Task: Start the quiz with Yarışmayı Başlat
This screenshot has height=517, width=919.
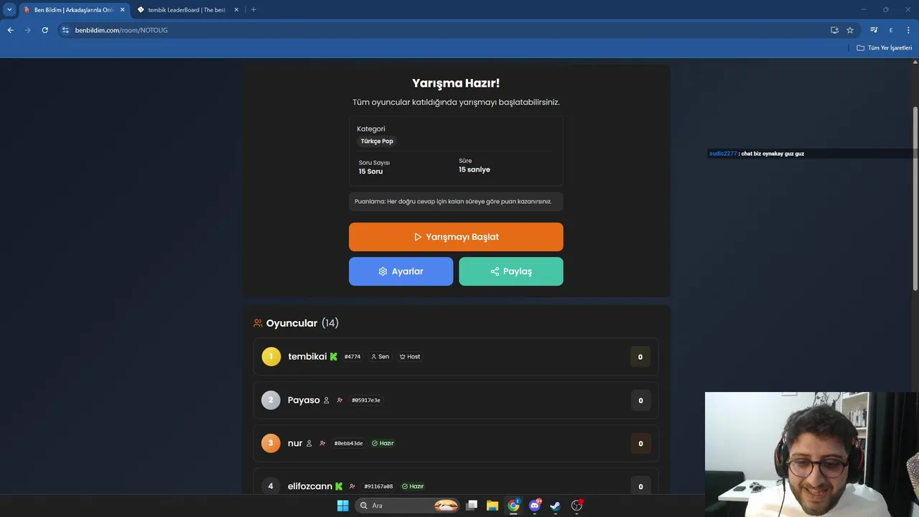Action: (x=456, y=237)
